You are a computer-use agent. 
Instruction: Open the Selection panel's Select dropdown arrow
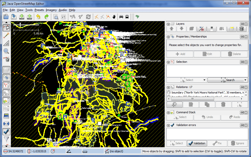(204, 80)
